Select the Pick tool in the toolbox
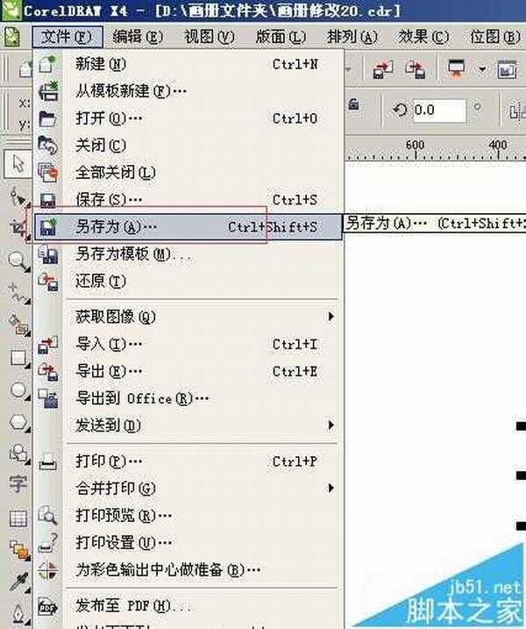The height and width of the screenshot is (629, 526). [x=18, y=164]
